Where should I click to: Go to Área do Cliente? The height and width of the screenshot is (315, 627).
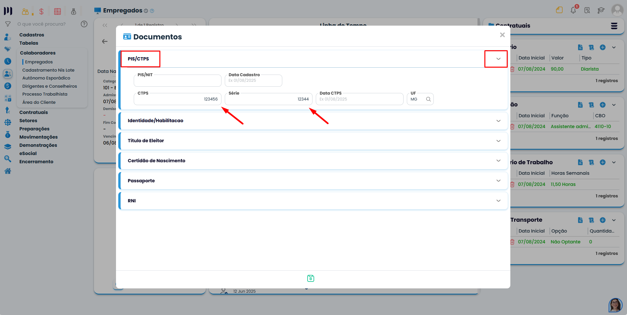tap(39, 102)
